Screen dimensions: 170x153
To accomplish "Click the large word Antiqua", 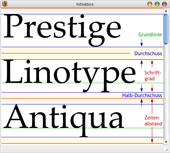I will (64, 121).
